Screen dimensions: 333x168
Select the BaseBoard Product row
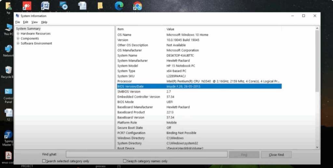(x=199, y=112)
